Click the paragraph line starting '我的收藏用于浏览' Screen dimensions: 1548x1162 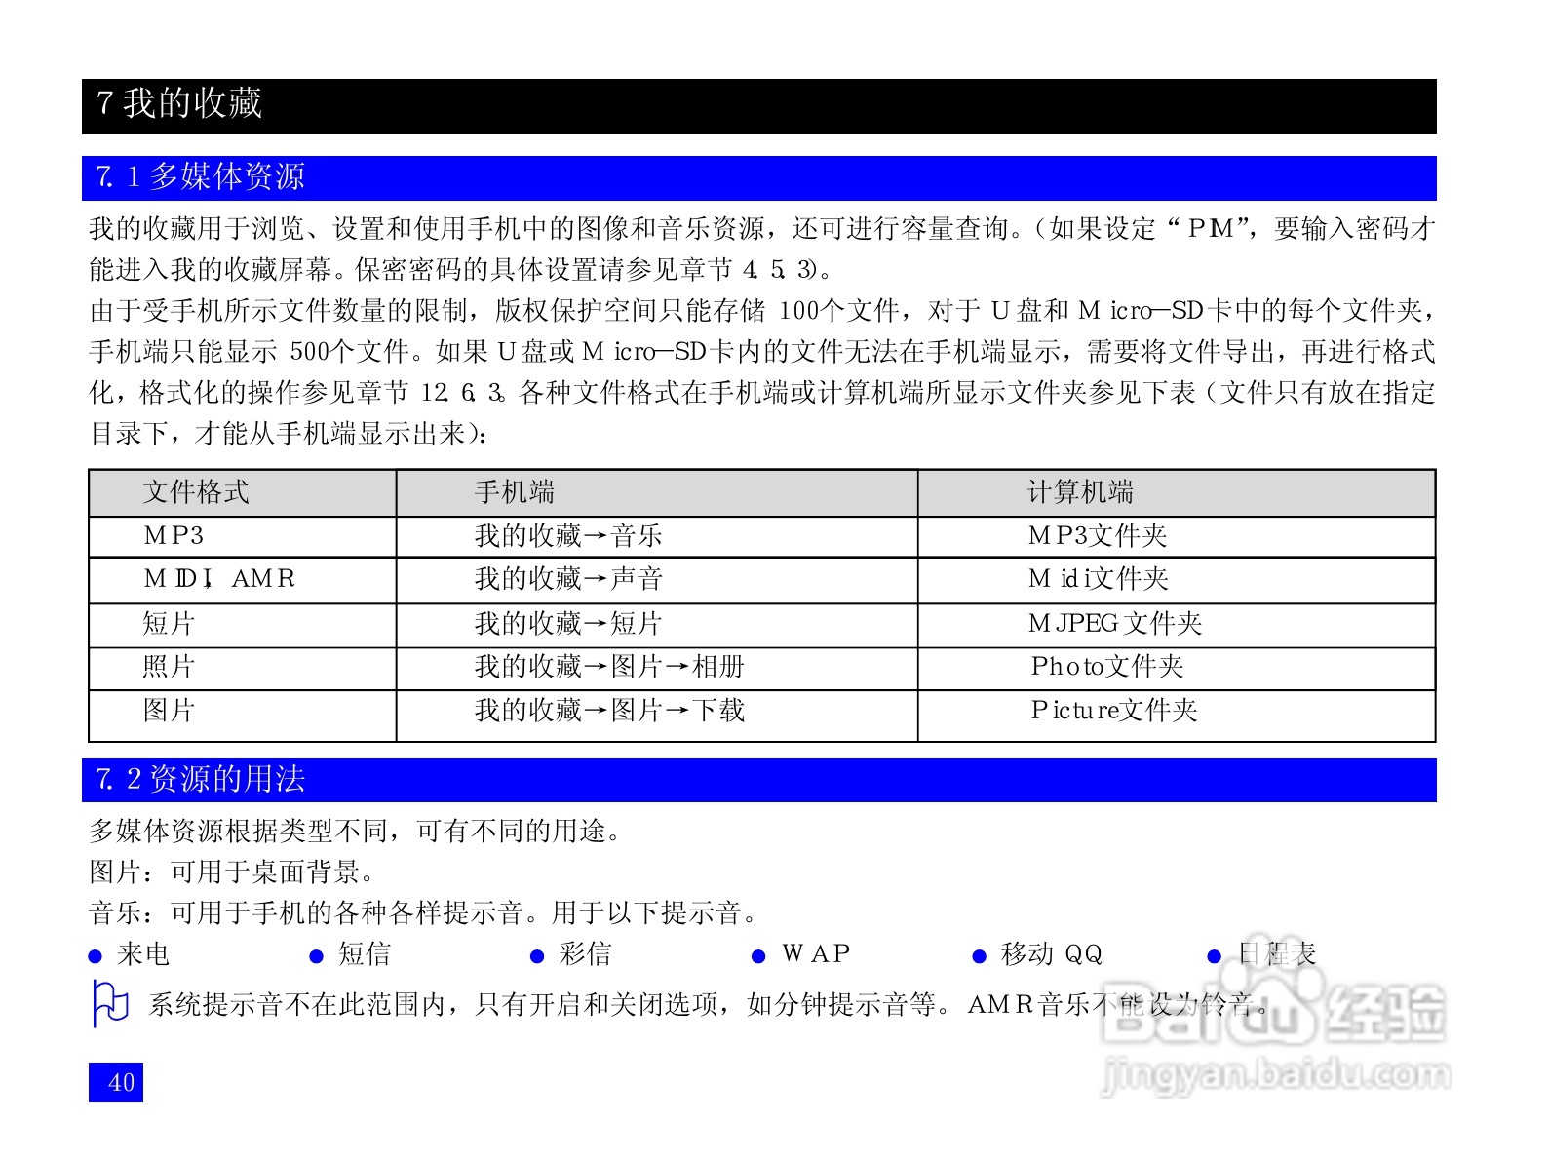762,228
